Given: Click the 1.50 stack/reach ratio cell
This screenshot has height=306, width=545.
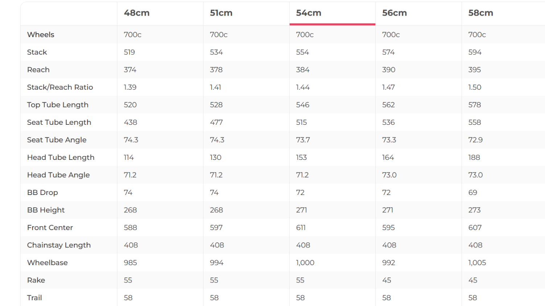Looking at the screenshot, I should click(x=475, y=87).
